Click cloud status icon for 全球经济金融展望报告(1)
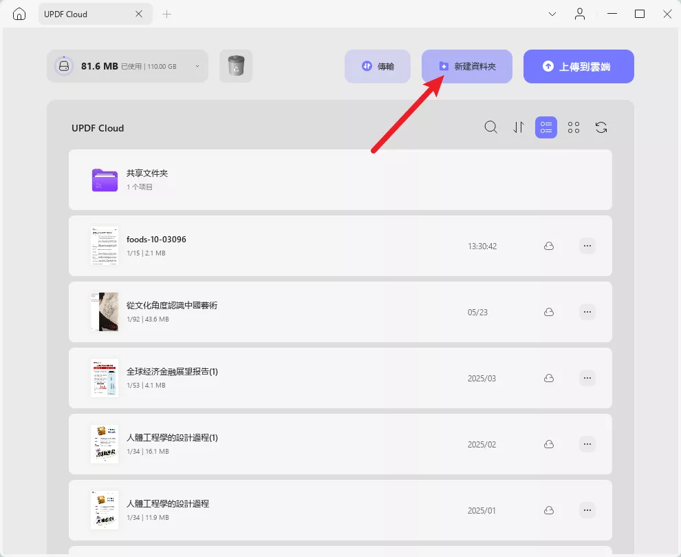Screen dimensions: 681x557 549,378
